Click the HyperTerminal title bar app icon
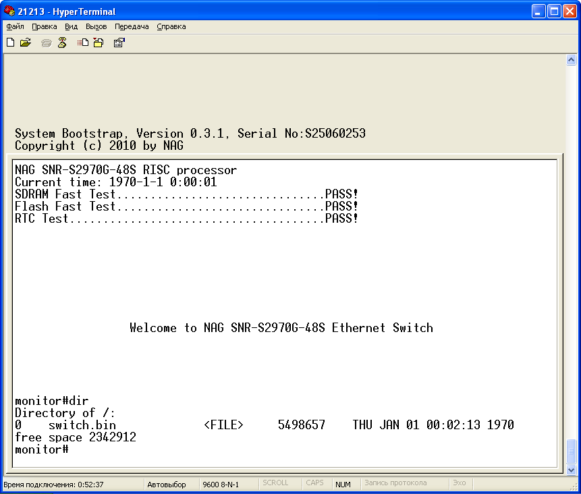 pos(9,11)
